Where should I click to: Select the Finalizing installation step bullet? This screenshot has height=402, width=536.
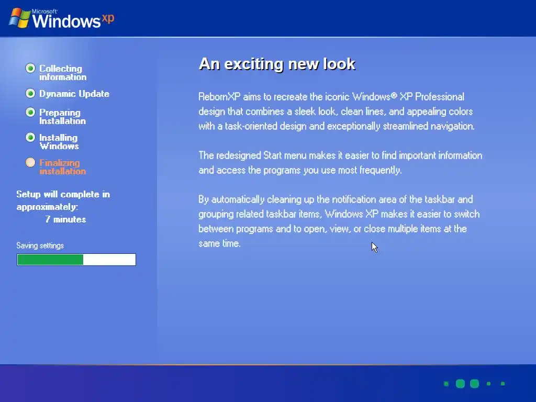(30, 162)
